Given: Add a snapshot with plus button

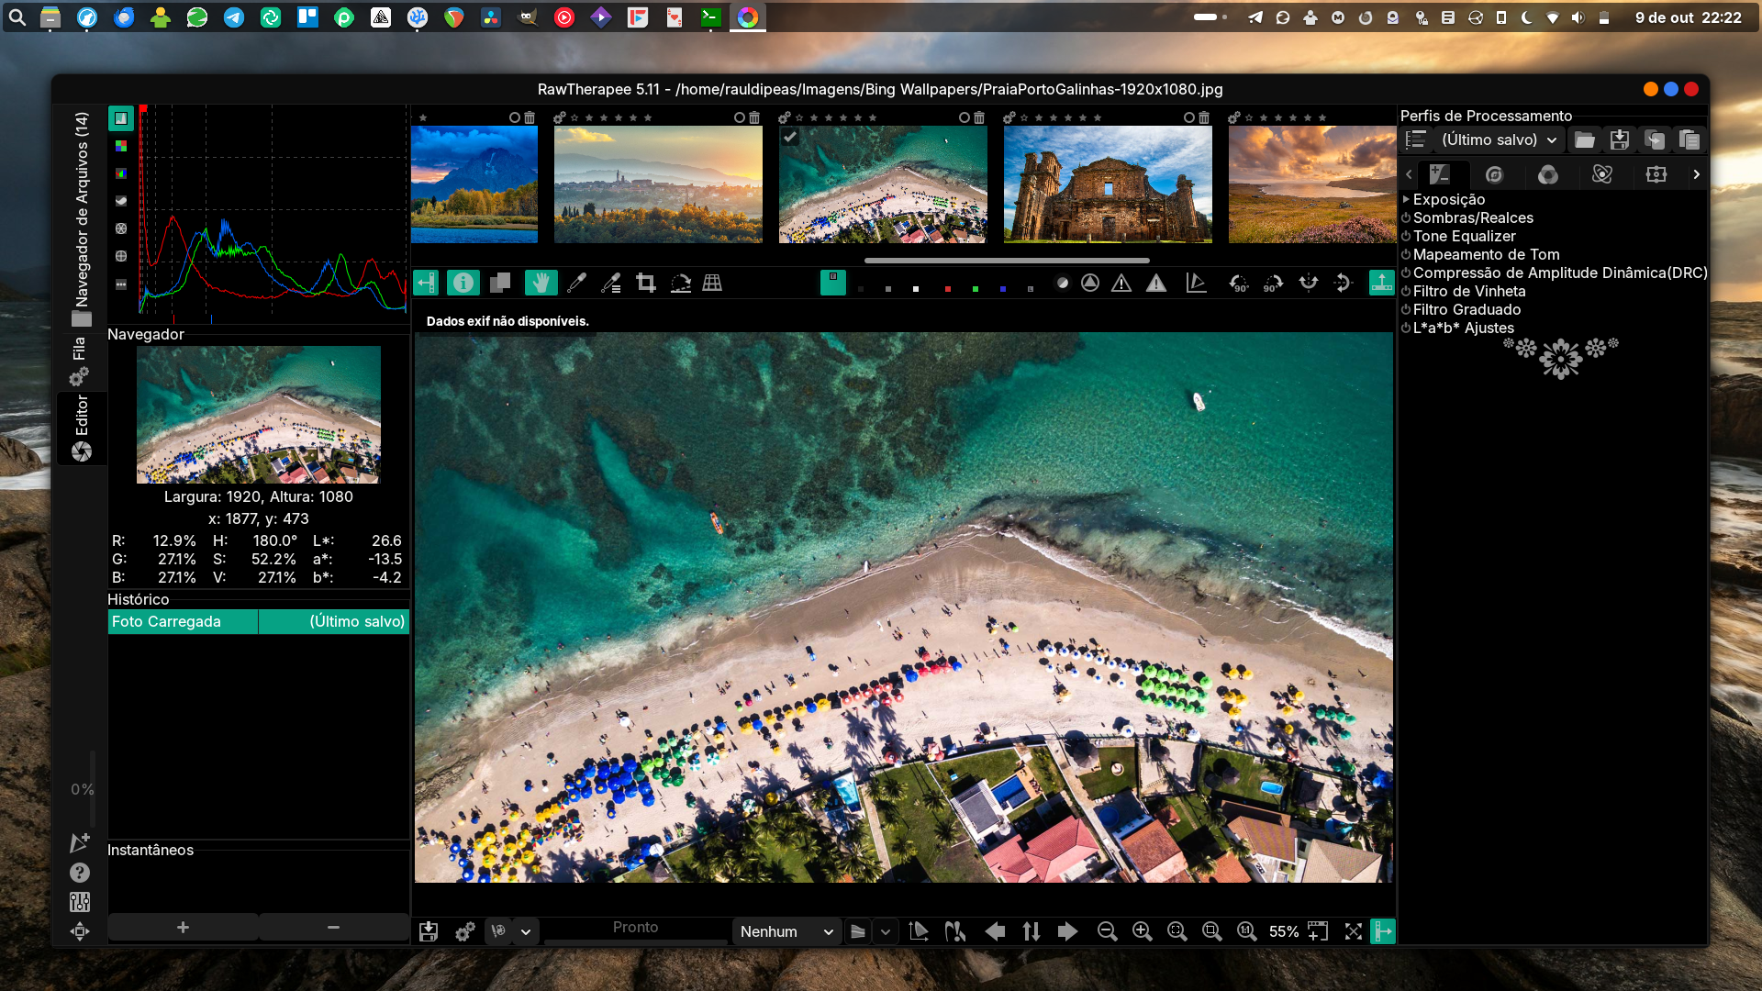Looking at the screenshot, I should click(183, 928).
